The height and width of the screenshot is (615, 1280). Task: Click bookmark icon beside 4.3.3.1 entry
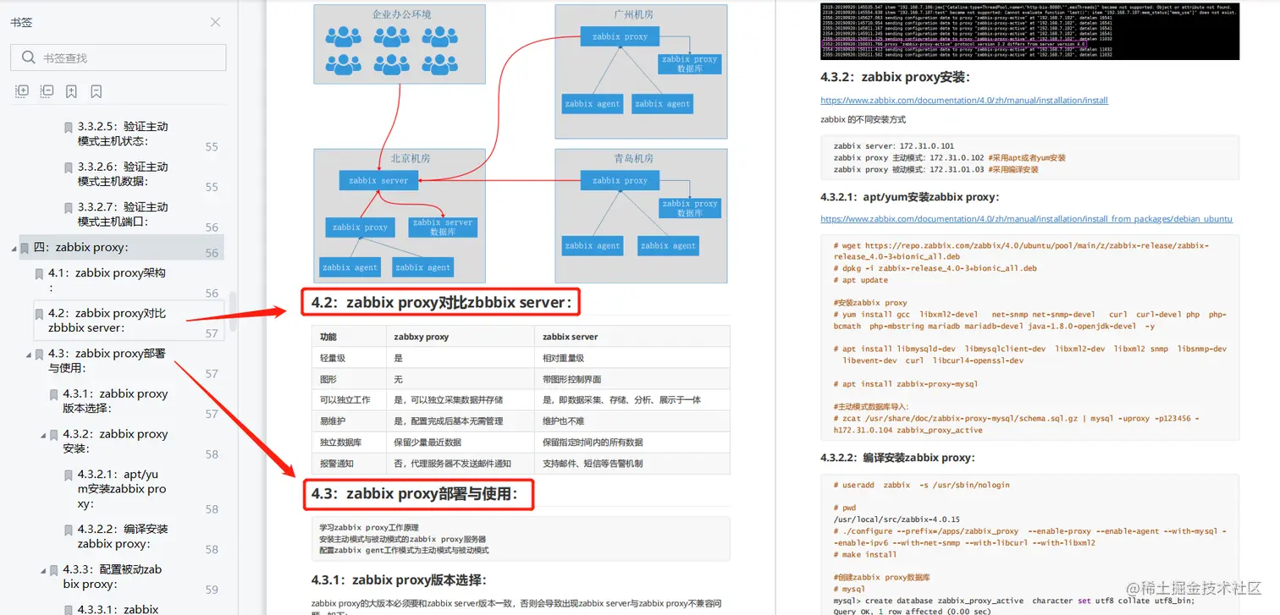point(69,609)
